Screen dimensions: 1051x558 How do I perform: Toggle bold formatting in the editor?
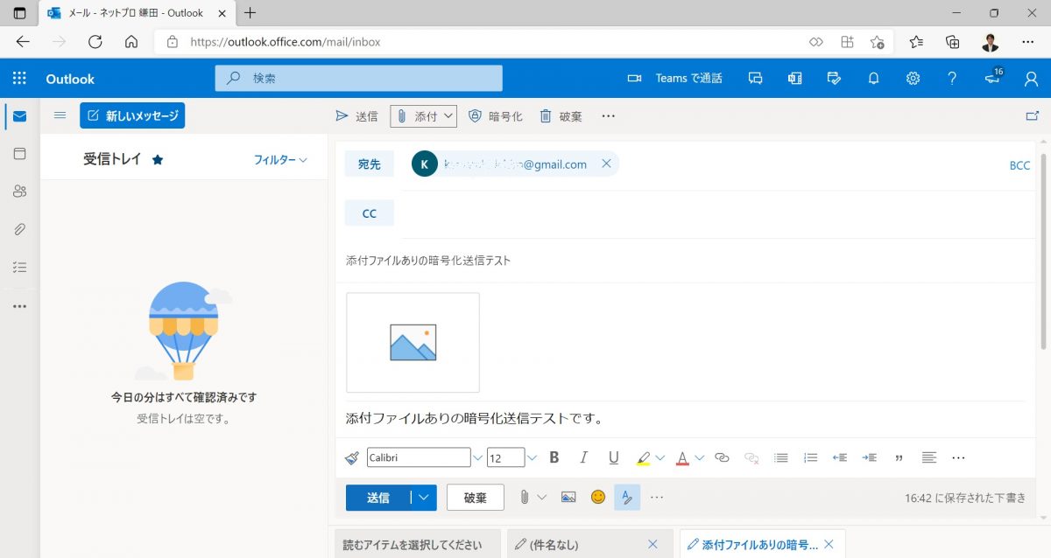pyautogui.click(x=554, y=457)
